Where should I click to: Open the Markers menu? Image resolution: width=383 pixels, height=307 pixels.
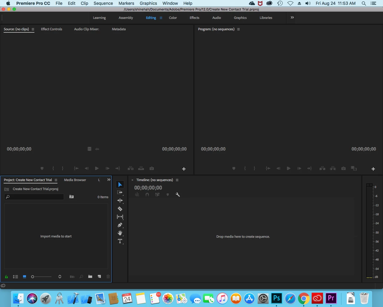pyautogui.click(x=126, y=3)
